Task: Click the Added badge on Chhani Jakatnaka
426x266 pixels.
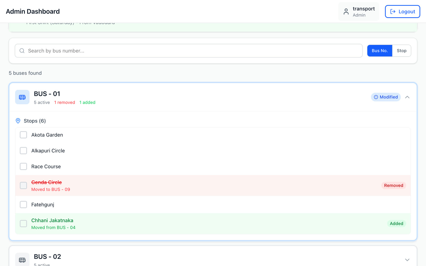Action: [396, 223]
